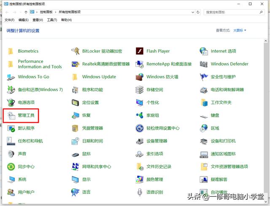
Task: Open 用户帐户 icon
Action: [x=11, y=192]
